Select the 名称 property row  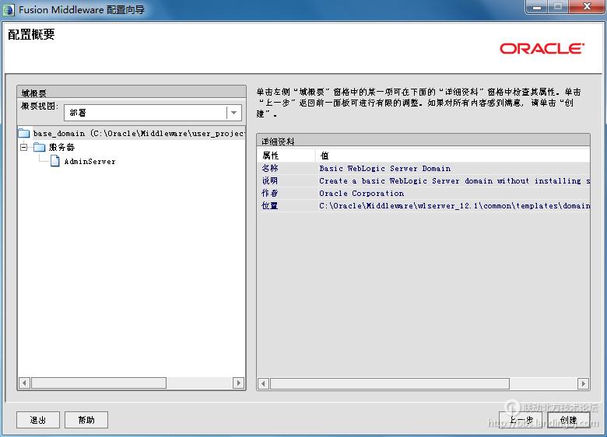click(x=270, y=169)
